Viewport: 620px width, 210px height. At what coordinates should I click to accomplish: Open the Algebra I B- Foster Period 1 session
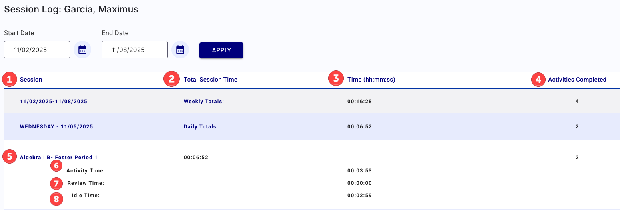click(x=58, y=158)
